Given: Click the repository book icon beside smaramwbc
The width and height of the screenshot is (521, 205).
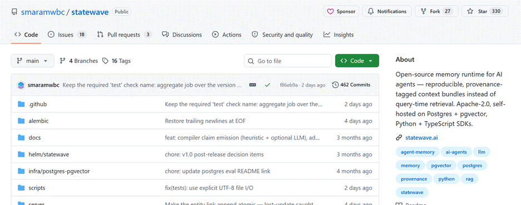Looking at the screenshot, I should [14, 12].
